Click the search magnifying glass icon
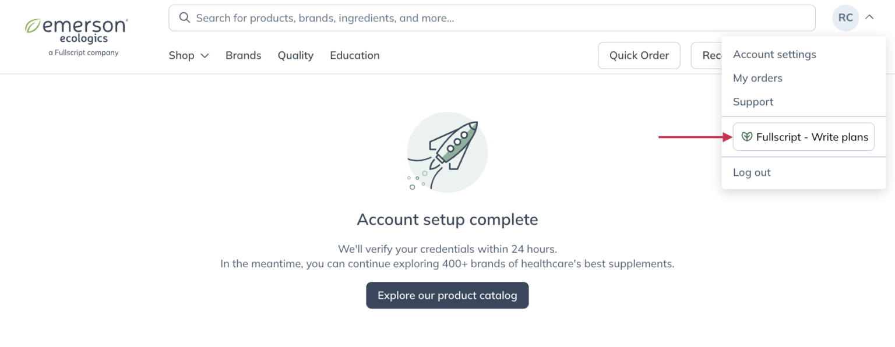The height and width of the screenshot is (347, 895). (184, 17)
